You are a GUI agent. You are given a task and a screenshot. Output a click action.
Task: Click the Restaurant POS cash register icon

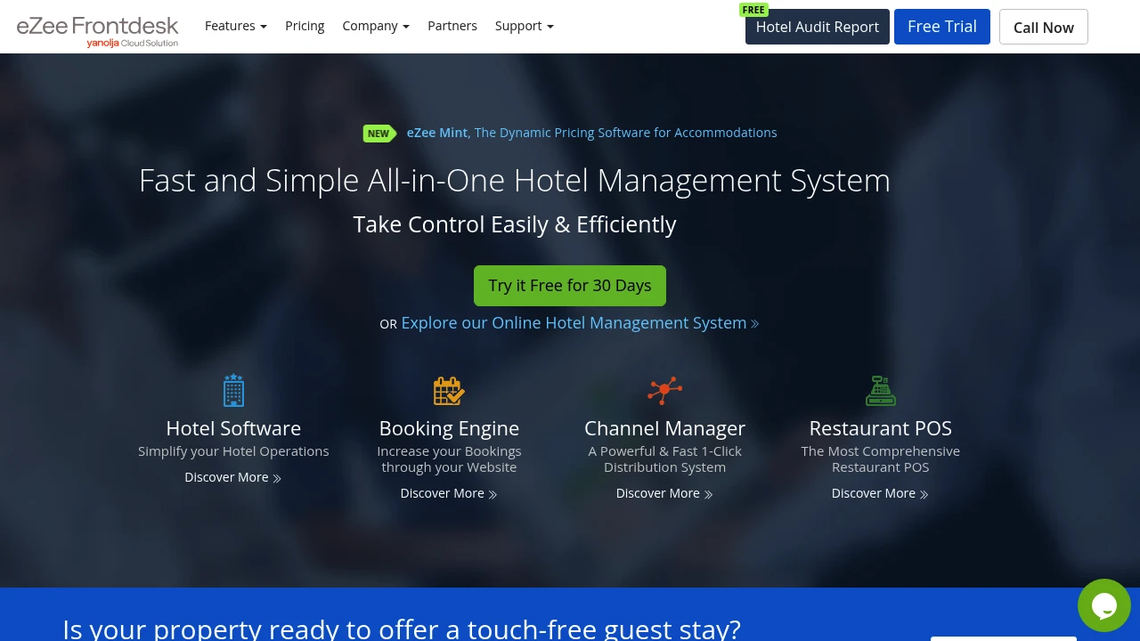[881, 391]
